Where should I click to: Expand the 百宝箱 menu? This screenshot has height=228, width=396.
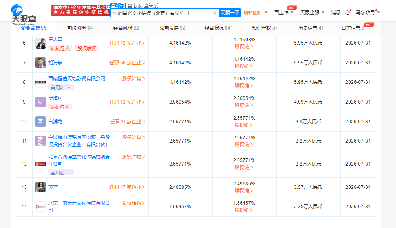[284, 12]
